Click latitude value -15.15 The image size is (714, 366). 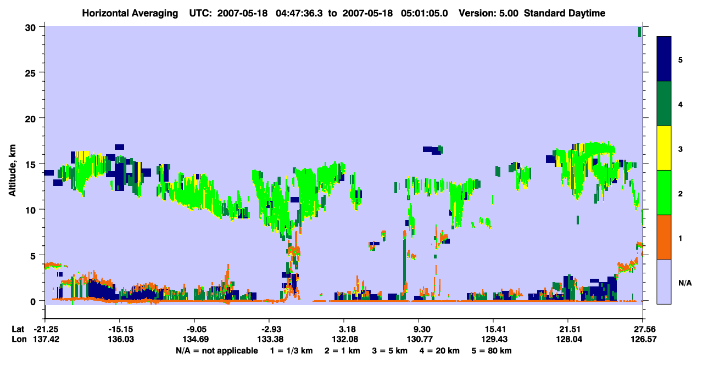tap(120, 329)
